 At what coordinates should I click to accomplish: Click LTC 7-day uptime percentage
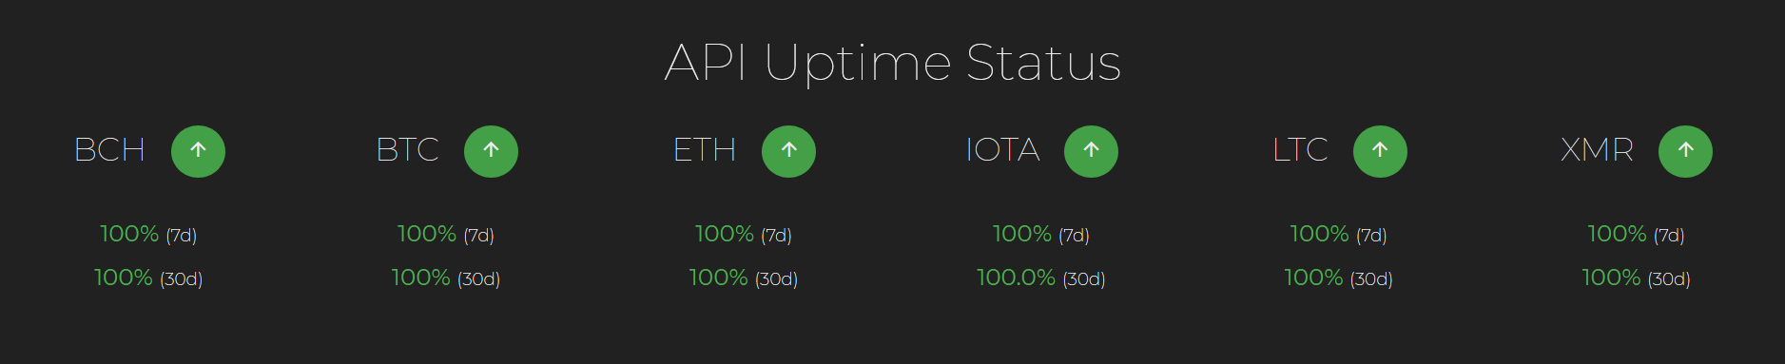[x=1319, y=234]
